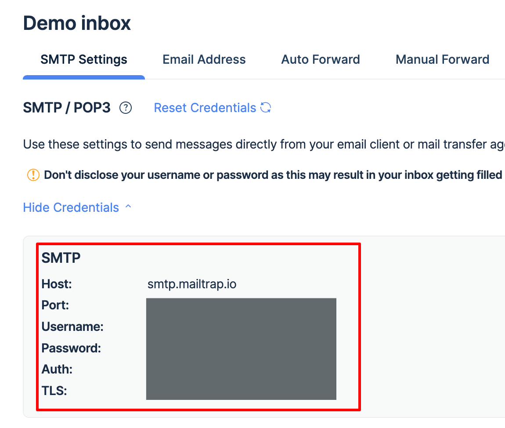Click the Hide Credentials link text
The height and width of the screenshot is (428, 505).
(71, 207)
